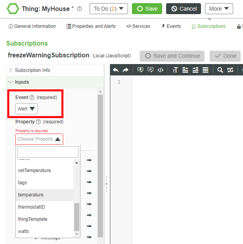Click the Inputs panel scrollbar thumb
The height and width of the screenshot is (244, 243).
(100, 166)
